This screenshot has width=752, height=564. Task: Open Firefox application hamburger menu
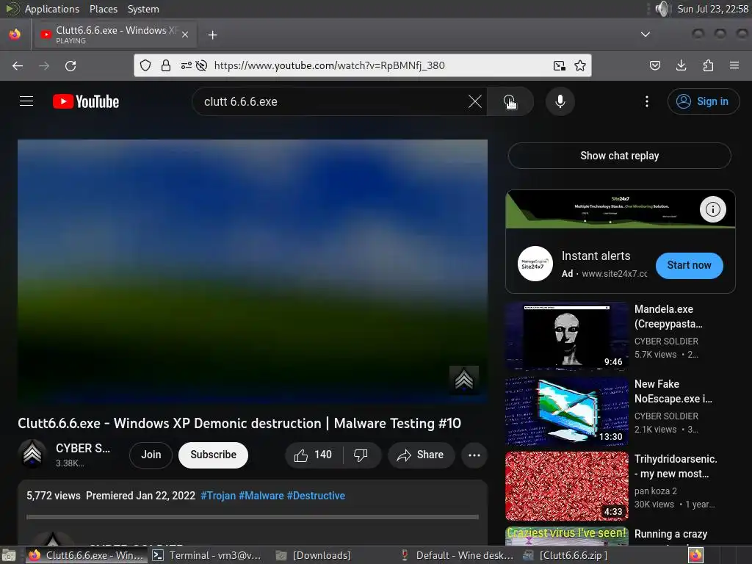734,65
